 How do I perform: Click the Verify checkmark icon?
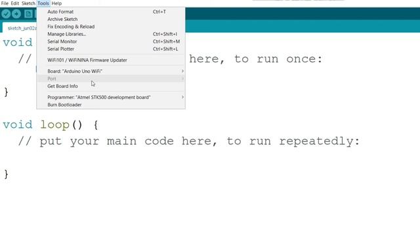coord(6,14)
